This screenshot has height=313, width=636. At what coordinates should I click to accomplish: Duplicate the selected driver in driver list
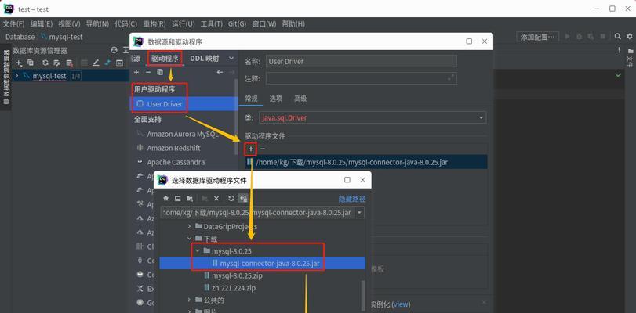click(x=160, y=72)
